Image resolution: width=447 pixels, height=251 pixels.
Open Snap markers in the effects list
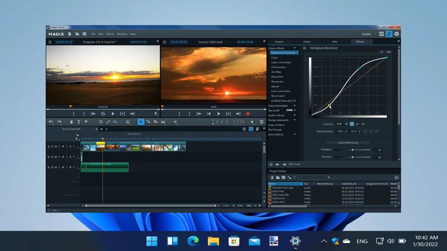[276, 125]
